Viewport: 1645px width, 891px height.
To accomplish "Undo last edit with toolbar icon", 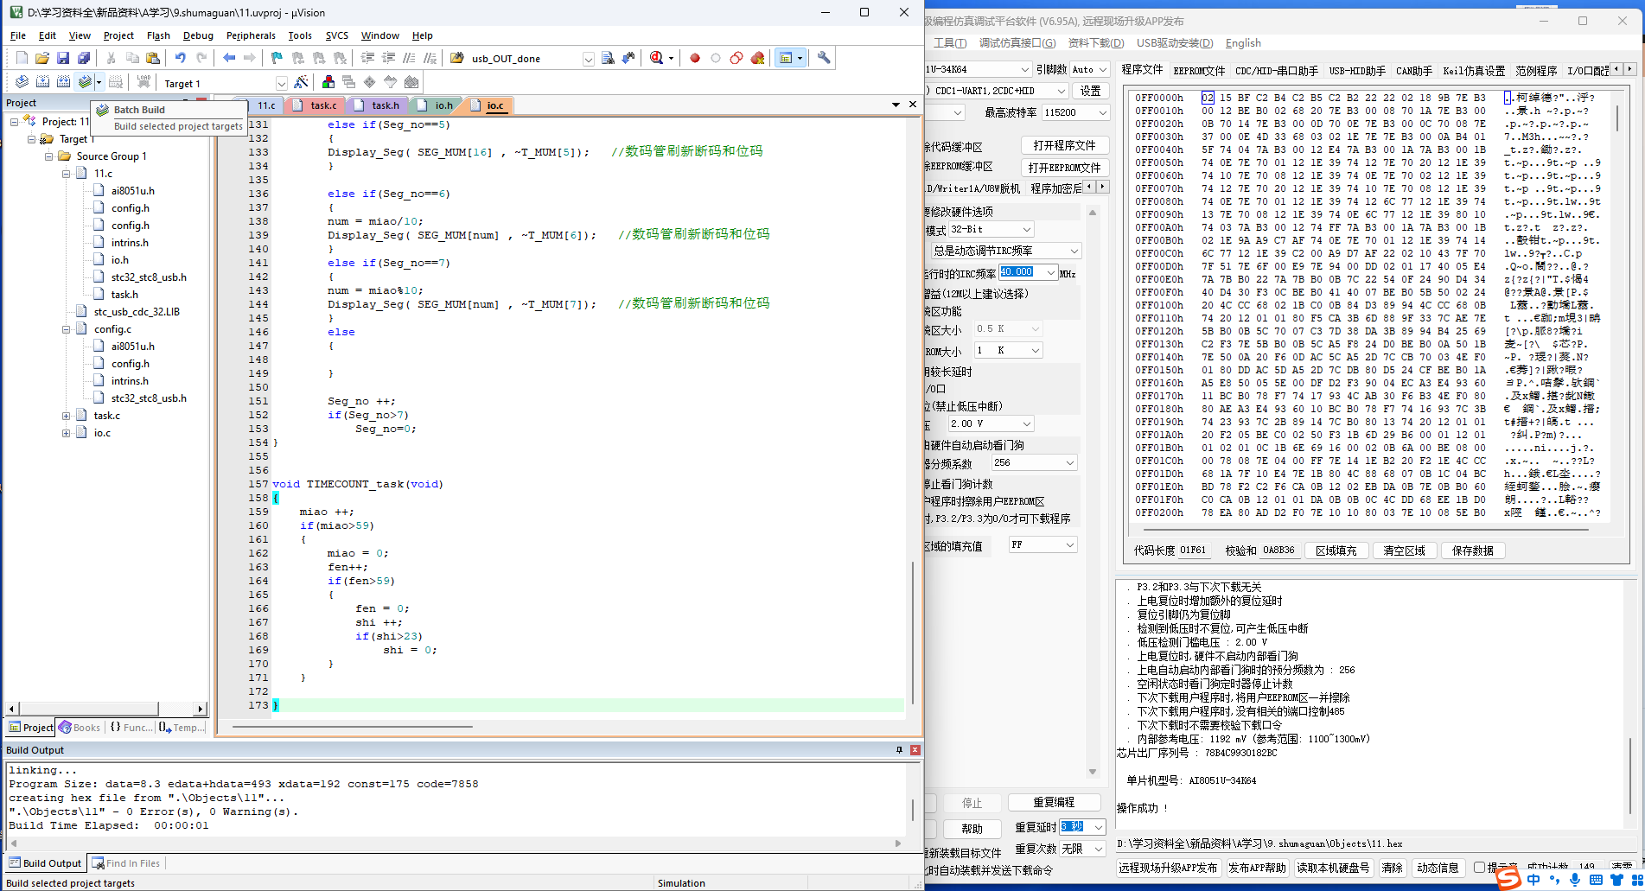I will coord(180,58).
